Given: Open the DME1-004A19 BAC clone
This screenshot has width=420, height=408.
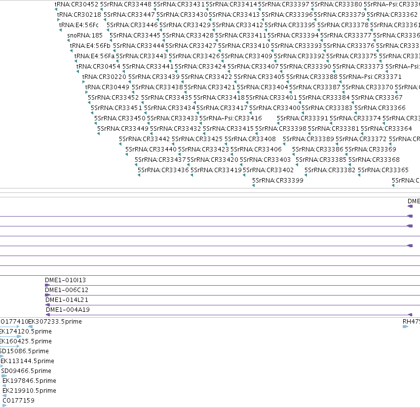Looking at the screenshot, I should (x=68, y=310).
